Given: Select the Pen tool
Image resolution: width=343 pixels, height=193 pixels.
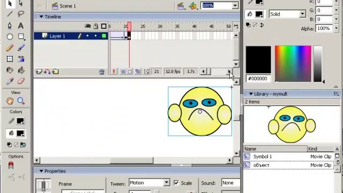Looking at the screenshot, I should [x=10, y=25].
